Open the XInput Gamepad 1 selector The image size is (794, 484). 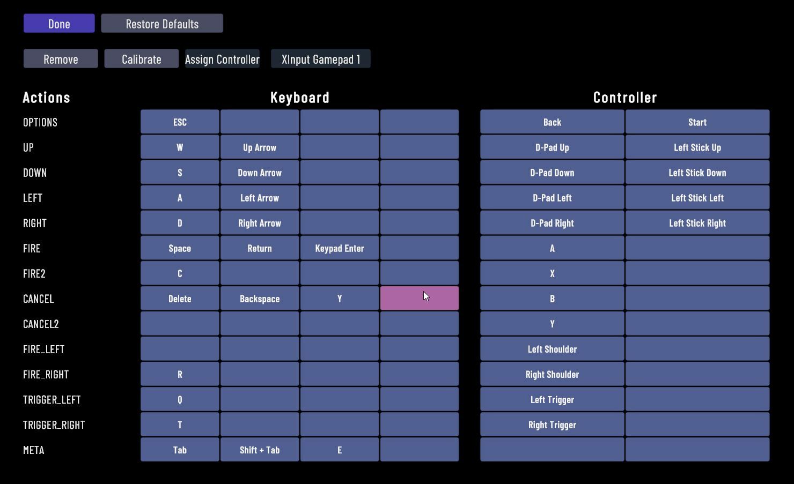click(320, 59)
